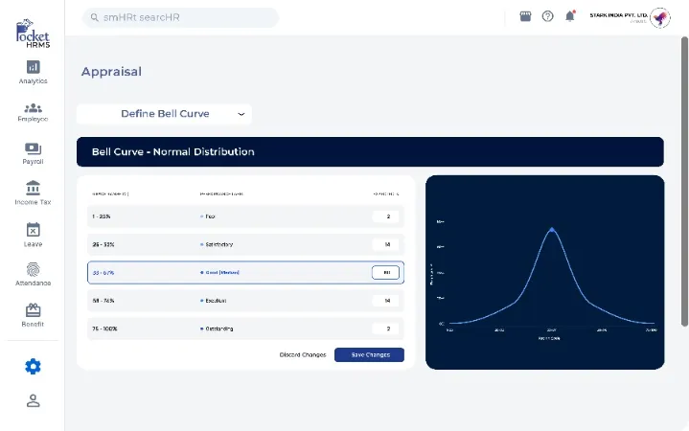
Task: Edit the percentage field for Excellent row
Action: (x=385, y=301)
